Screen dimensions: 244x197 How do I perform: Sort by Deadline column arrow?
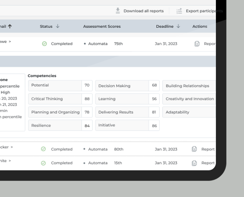[x=178, y=26]
